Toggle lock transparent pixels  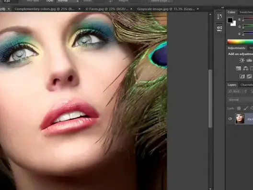(x=239, y=108)
